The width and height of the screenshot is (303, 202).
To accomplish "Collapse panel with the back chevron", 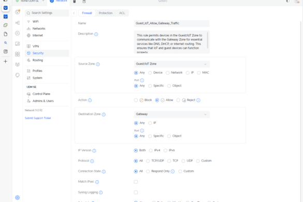I will (74, 13).
